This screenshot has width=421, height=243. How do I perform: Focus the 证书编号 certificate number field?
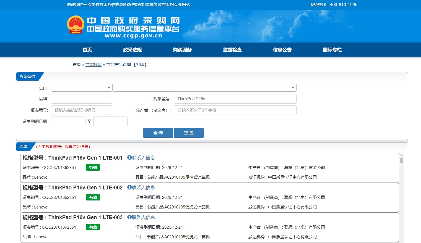click(82, 110)
